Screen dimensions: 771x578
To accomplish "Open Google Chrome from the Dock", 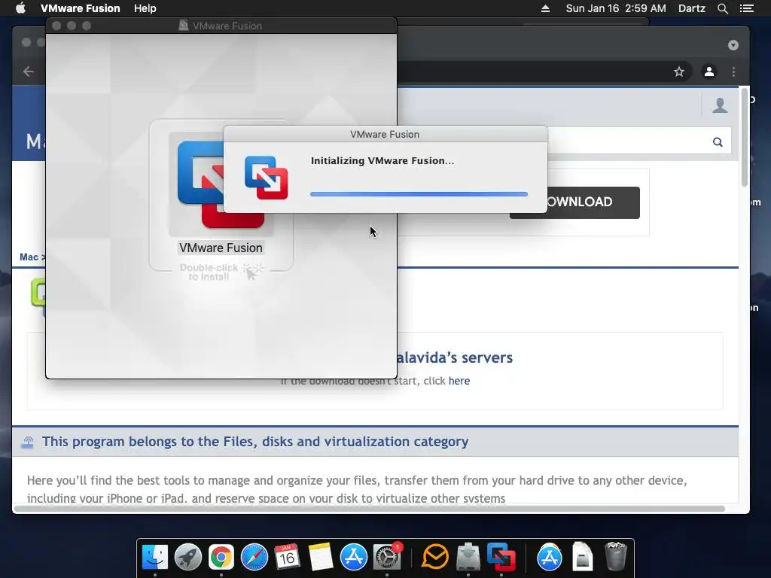I will (221, 557).
